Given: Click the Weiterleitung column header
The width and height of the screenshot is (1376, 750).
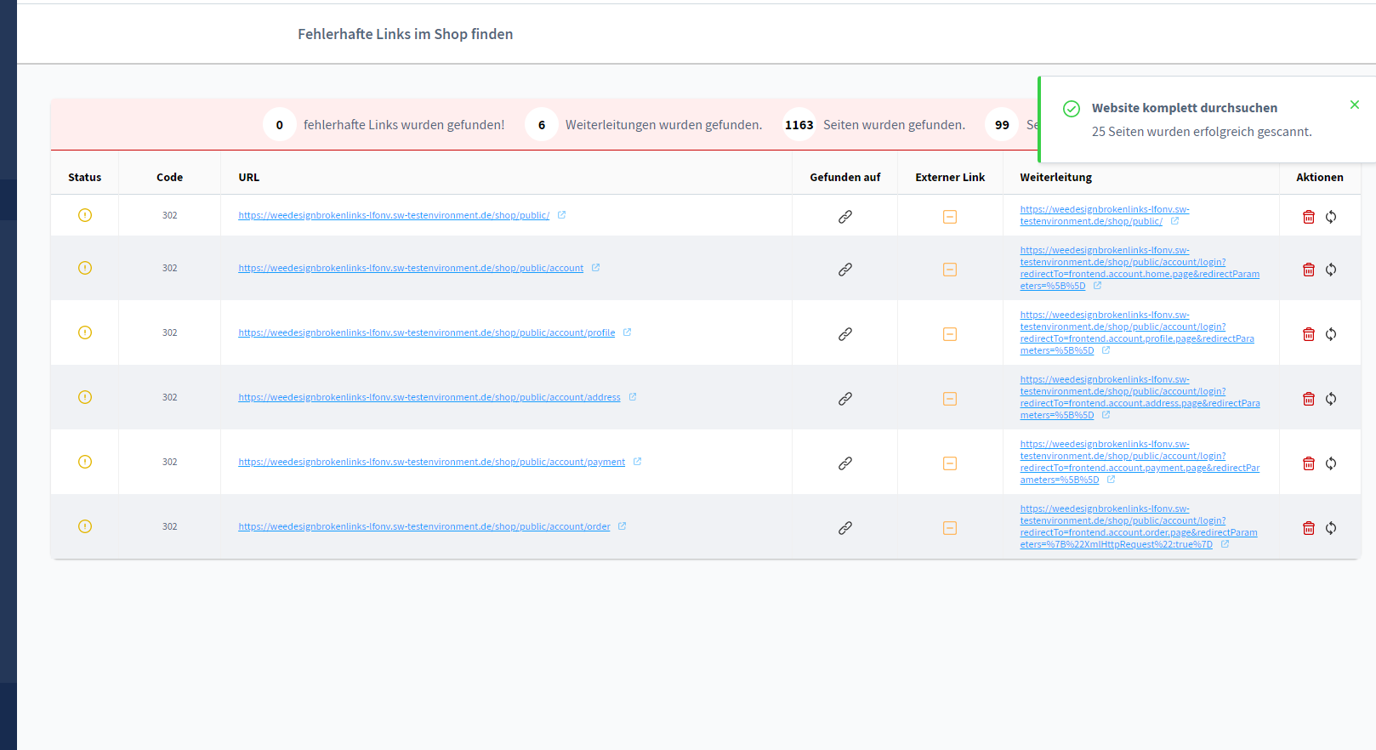Looking at the screenshot, I should tap(1056, 178).
